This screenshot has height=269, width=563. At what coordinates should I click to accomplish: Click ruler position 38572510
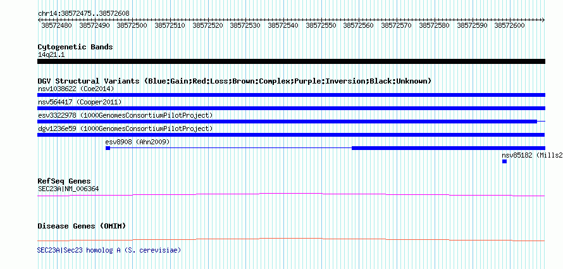tap(170, 25)
